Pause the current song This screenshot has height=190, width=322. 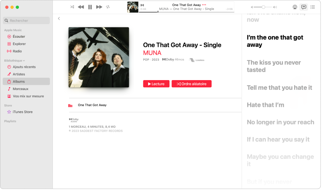(x=90, y=7)
